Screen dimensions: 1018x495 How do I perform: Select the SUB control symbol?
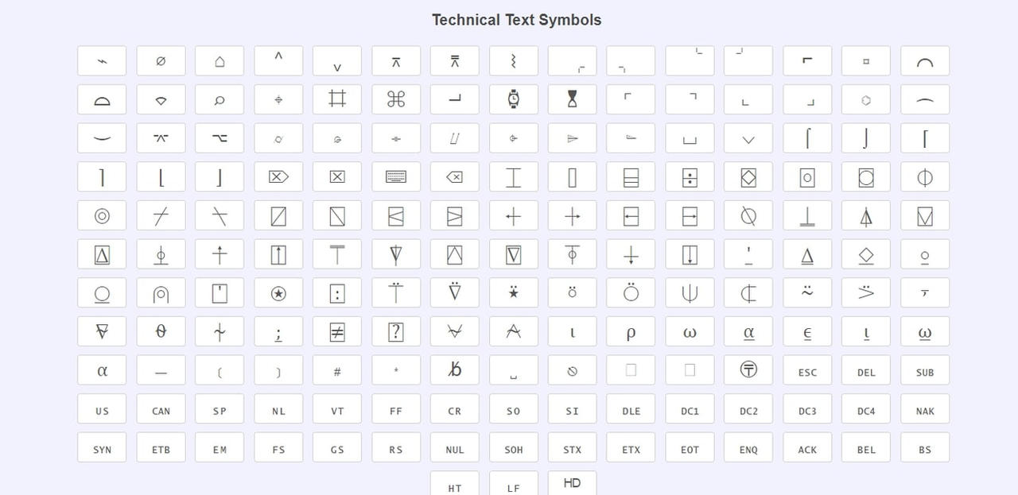(925, 370)
